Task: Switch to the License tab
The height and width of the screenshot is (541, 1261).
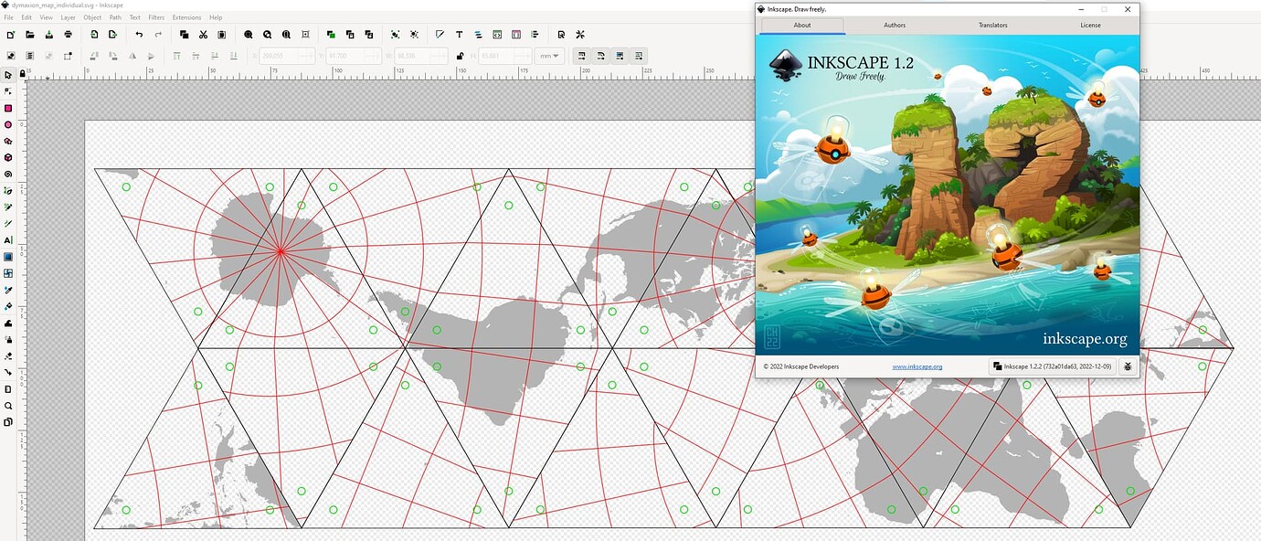Action: pyautogui.click(x=1090, y=25)
